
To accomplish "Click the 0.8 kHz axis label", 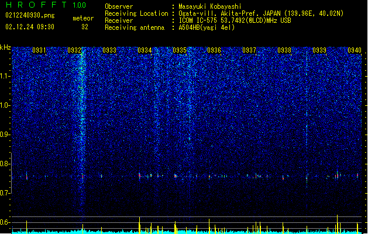I will click(x=5, y=164).
